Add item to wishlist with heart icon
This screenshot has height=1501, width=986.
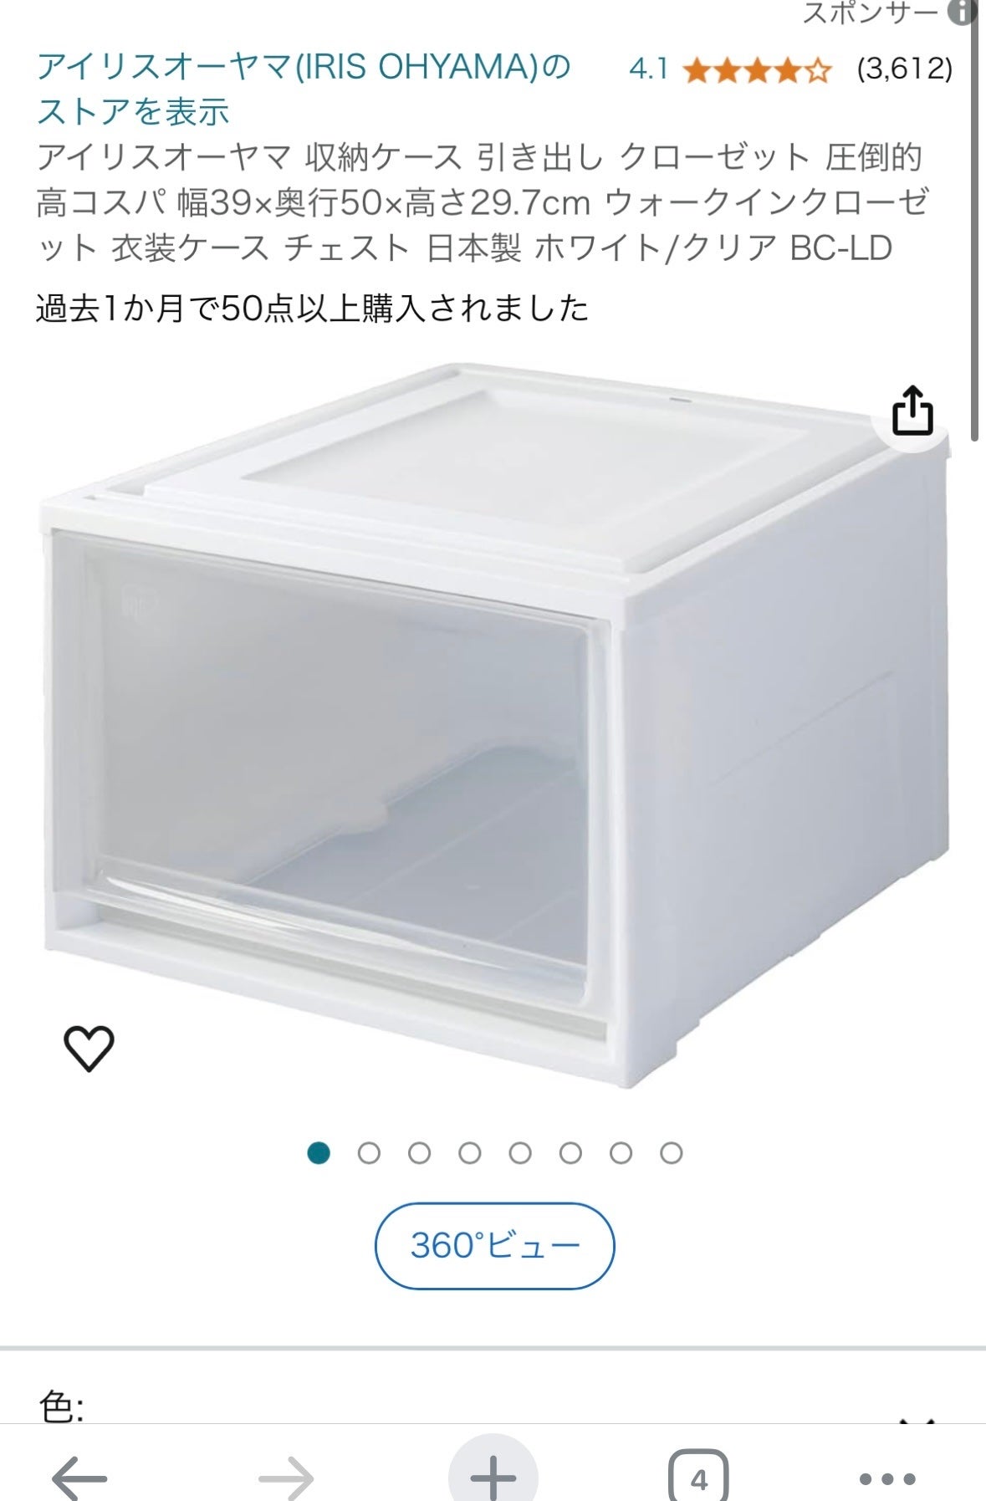coord(89,1047)
